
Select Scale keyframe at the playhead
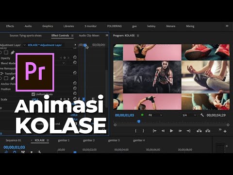tap(83, 99)
